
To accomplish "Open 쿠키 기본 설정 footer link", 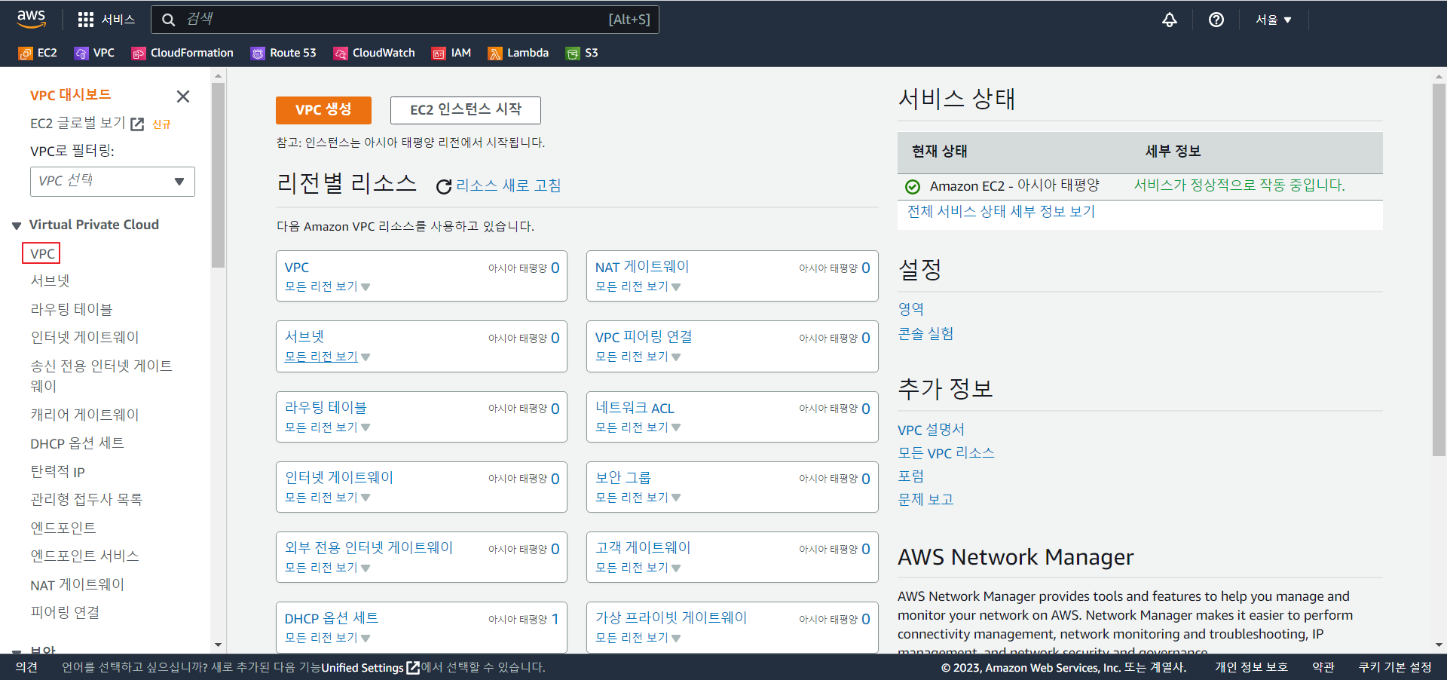I will click(x=1395, y=667).
